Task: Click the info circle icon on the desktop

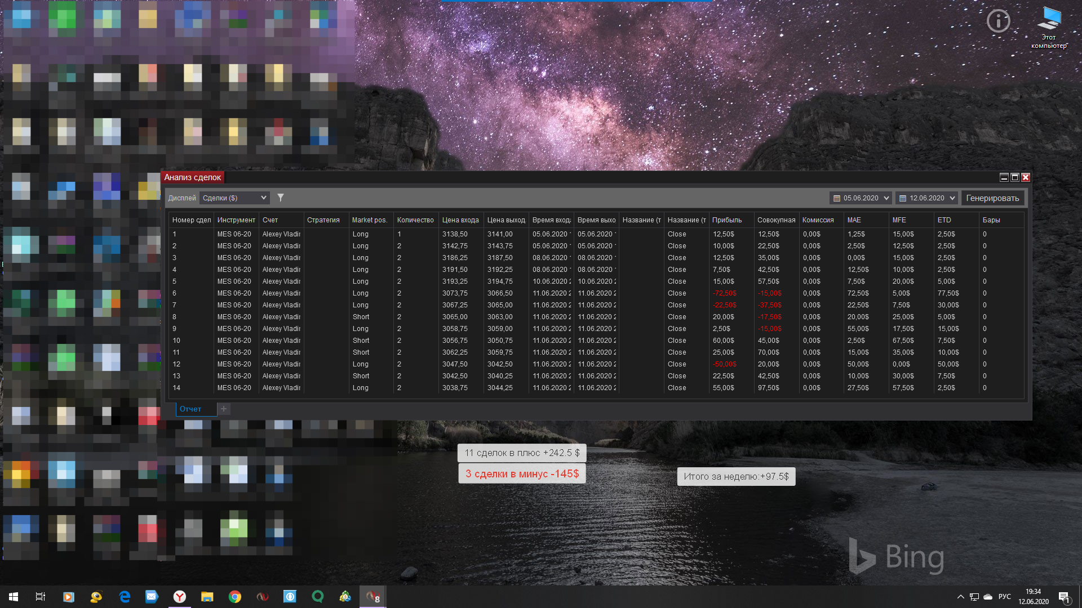Action: pos(998,21)
